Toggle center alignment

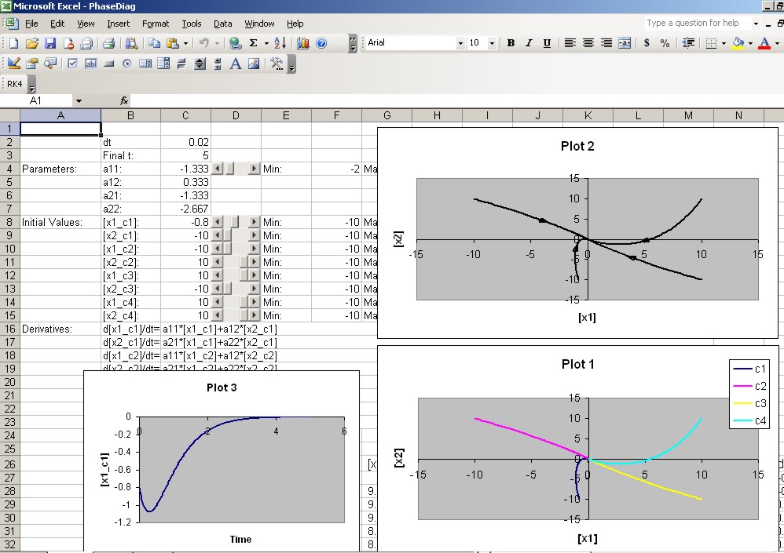pyautogui.click(x=588, y=43)
